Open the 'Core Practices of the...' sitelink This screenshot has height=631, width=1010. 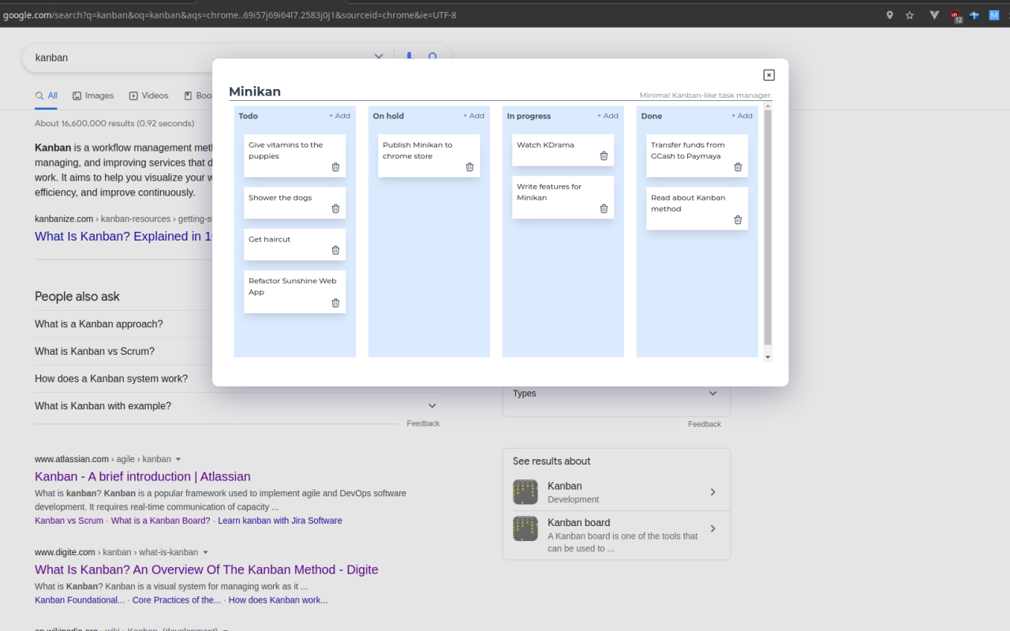pyautogui.click(x=177, y=600)
